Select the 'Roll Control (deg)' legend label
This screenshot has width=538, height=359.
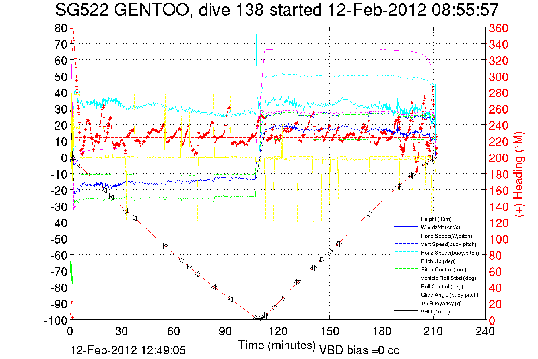[442, 286]
